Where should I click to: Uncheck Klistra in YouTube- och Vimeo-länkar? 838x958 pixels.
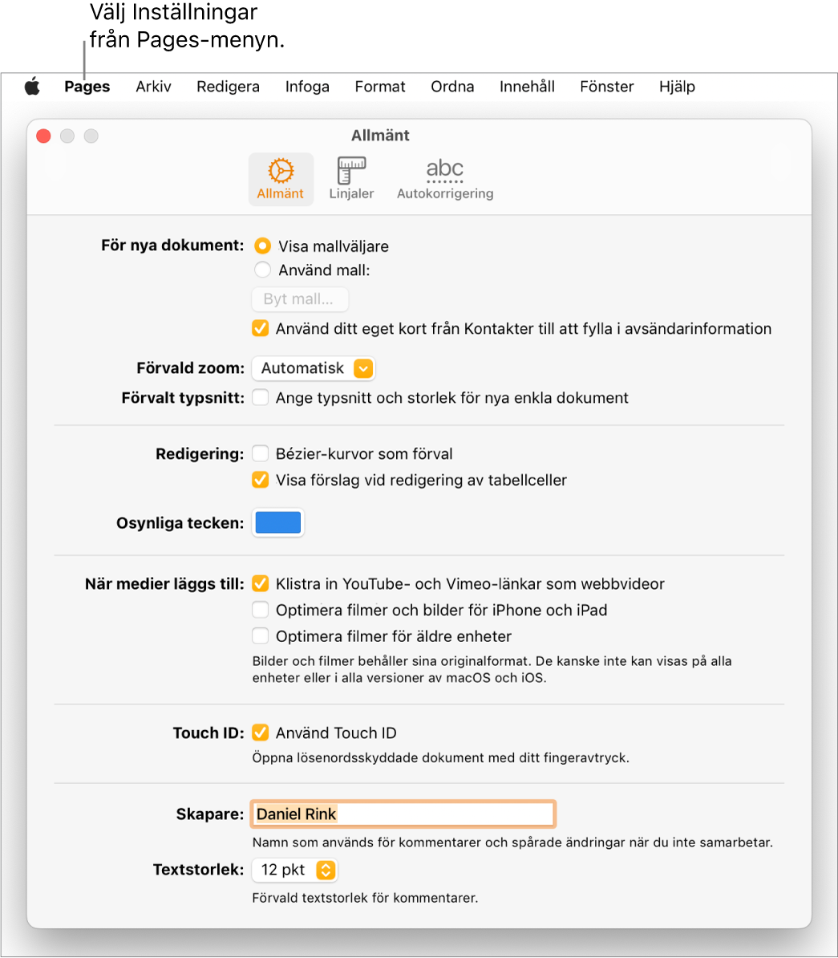click(x=260, y=584)
